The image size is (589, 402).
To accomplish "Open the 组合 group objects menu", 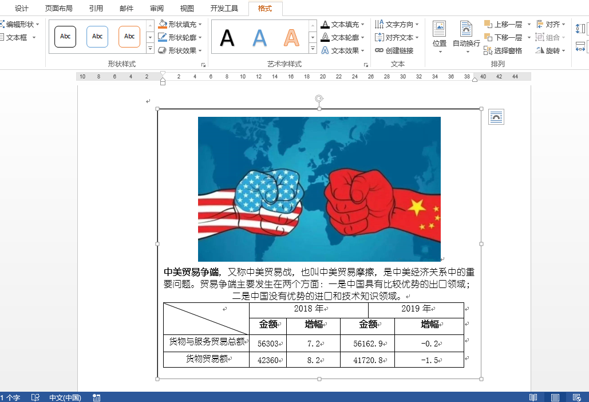I will pos(550,38).
